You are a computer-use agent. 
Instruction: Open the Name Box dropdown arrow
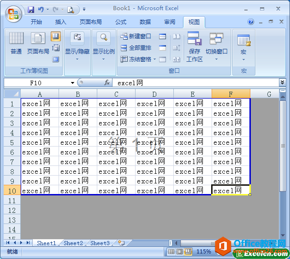pyautogui.click(x=72, y=83)
